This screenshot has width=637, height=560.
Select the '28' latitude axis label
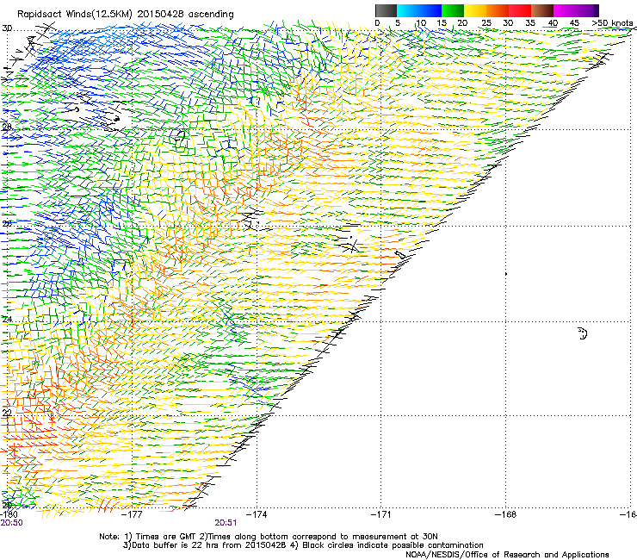coord(7,127)
